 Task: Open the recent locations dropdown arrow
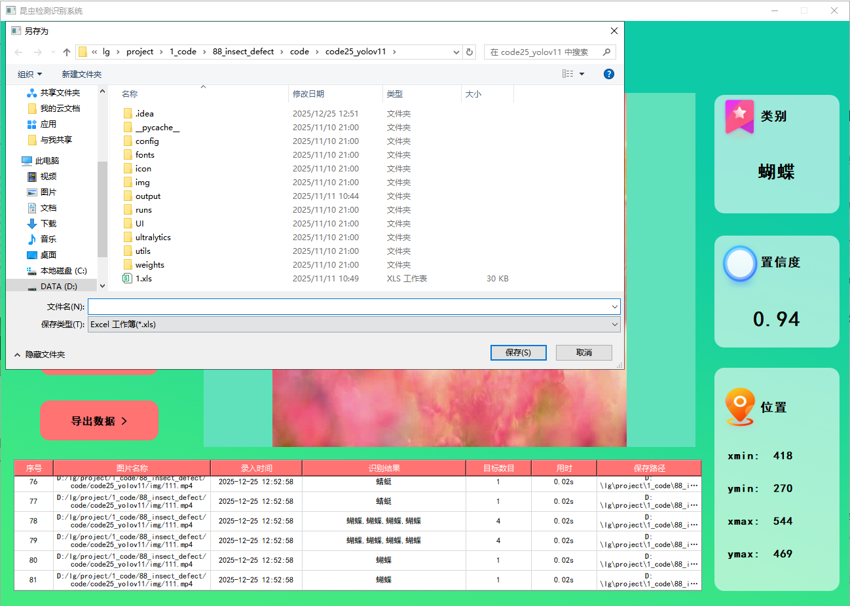click(53, 52)
